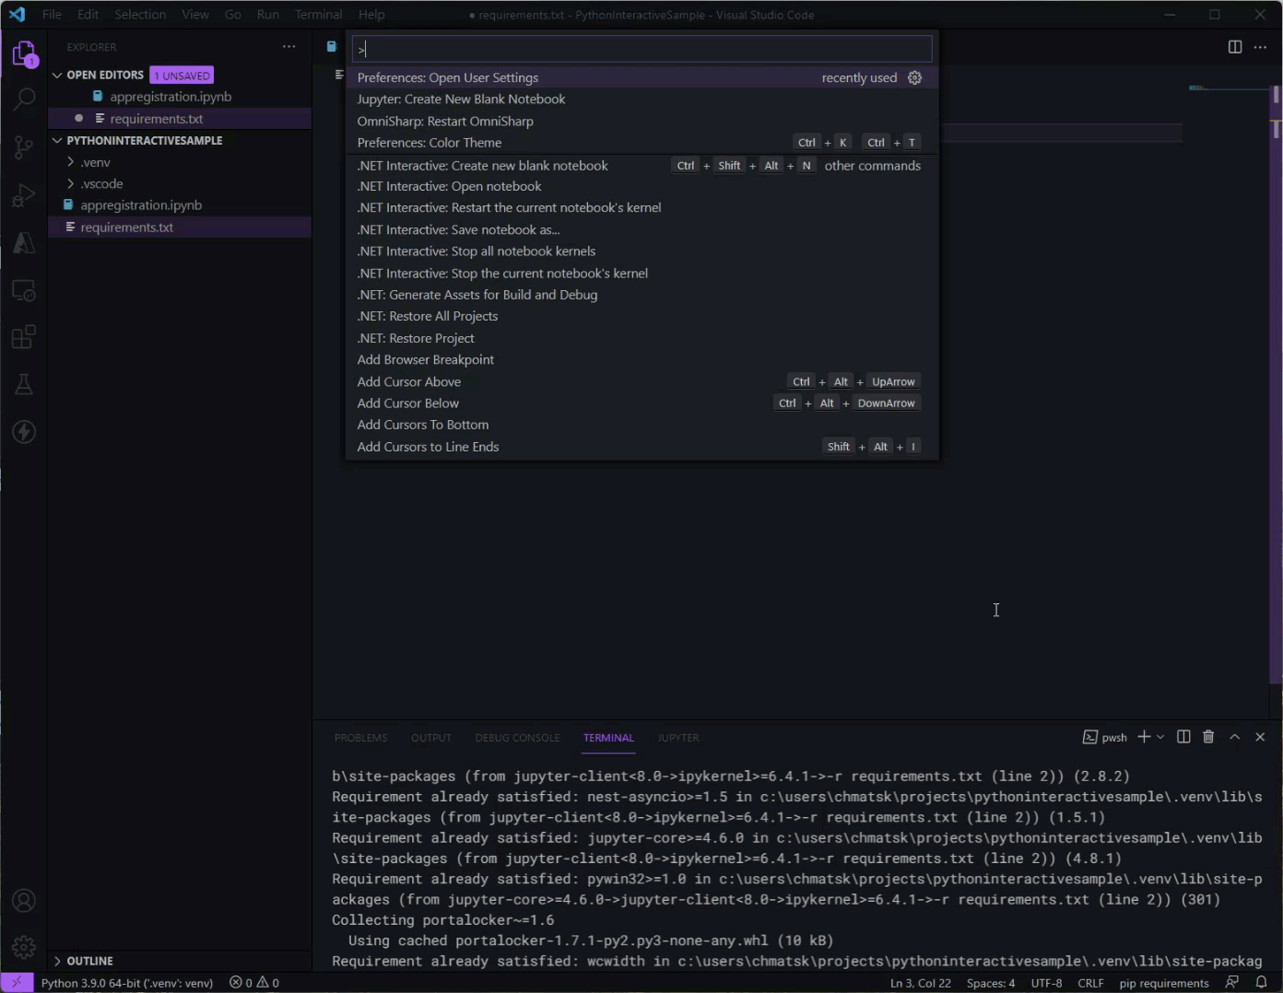The image size is (1283, 993).
Task: Click the Manage gear icon
Action: point(24,946)
